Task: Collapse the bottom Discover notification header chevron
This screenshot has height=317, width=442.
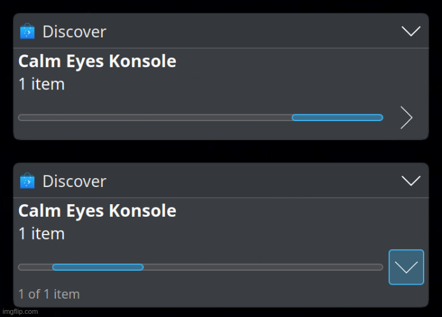Action: click(x=411, y=181)
